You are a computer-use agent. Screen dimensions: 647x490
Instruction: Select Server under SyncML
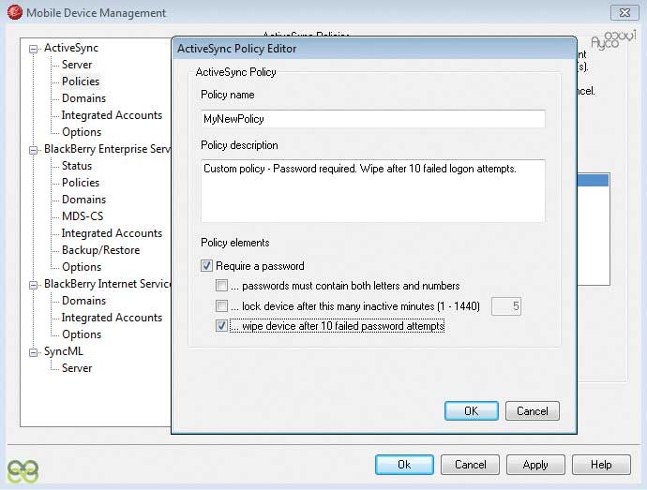[77, 368]
